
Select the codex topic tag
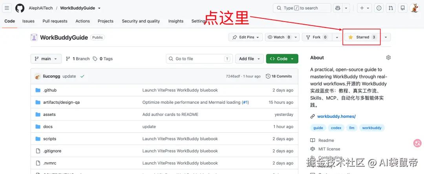tap(336, 128)
